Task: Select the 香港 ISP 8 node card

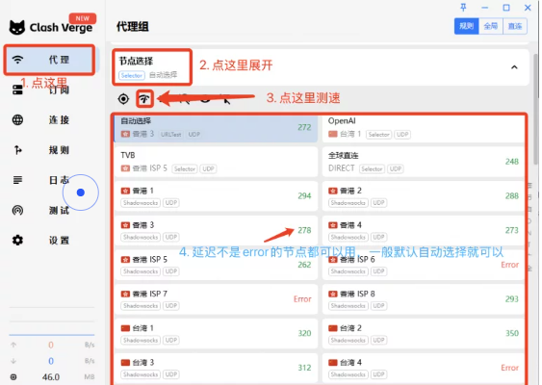Action: (x=424, y=299)
